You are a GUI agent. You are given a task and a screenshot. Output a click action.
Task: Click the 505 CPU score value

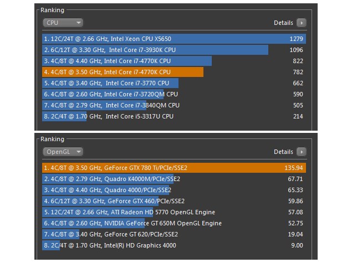(298, 105)
